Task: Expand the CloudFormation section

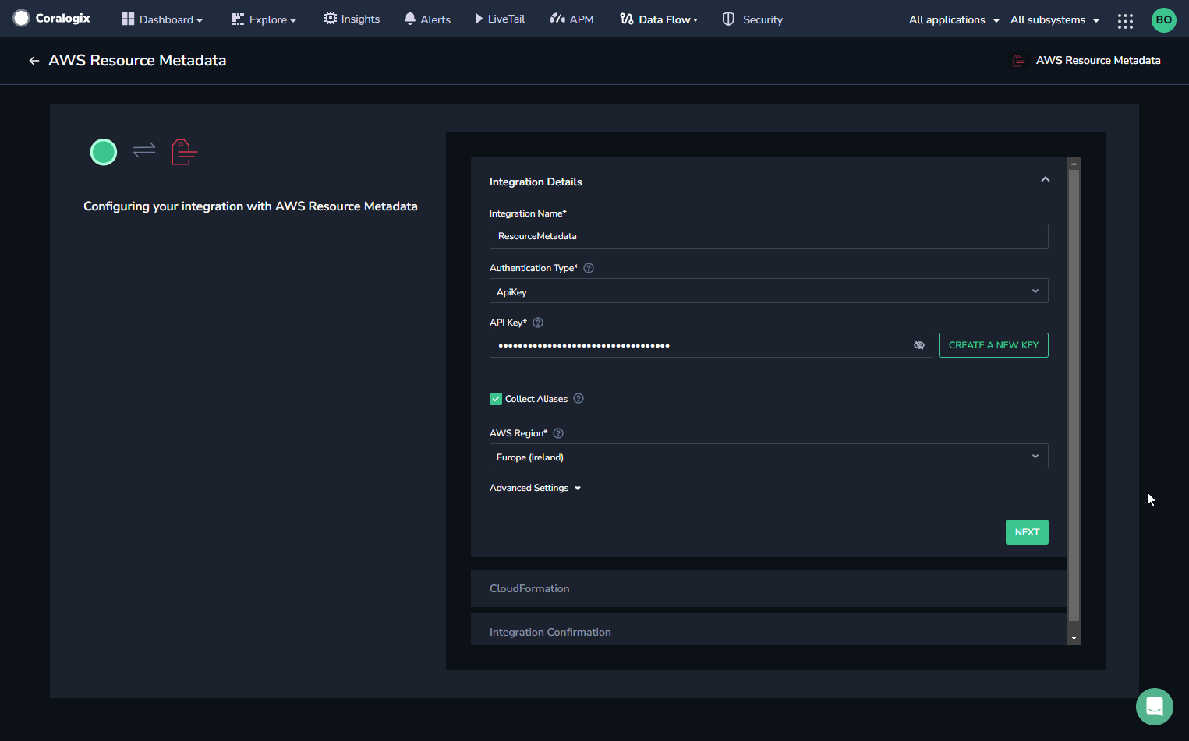Action: pyautogui.click(x=769, y=588)
